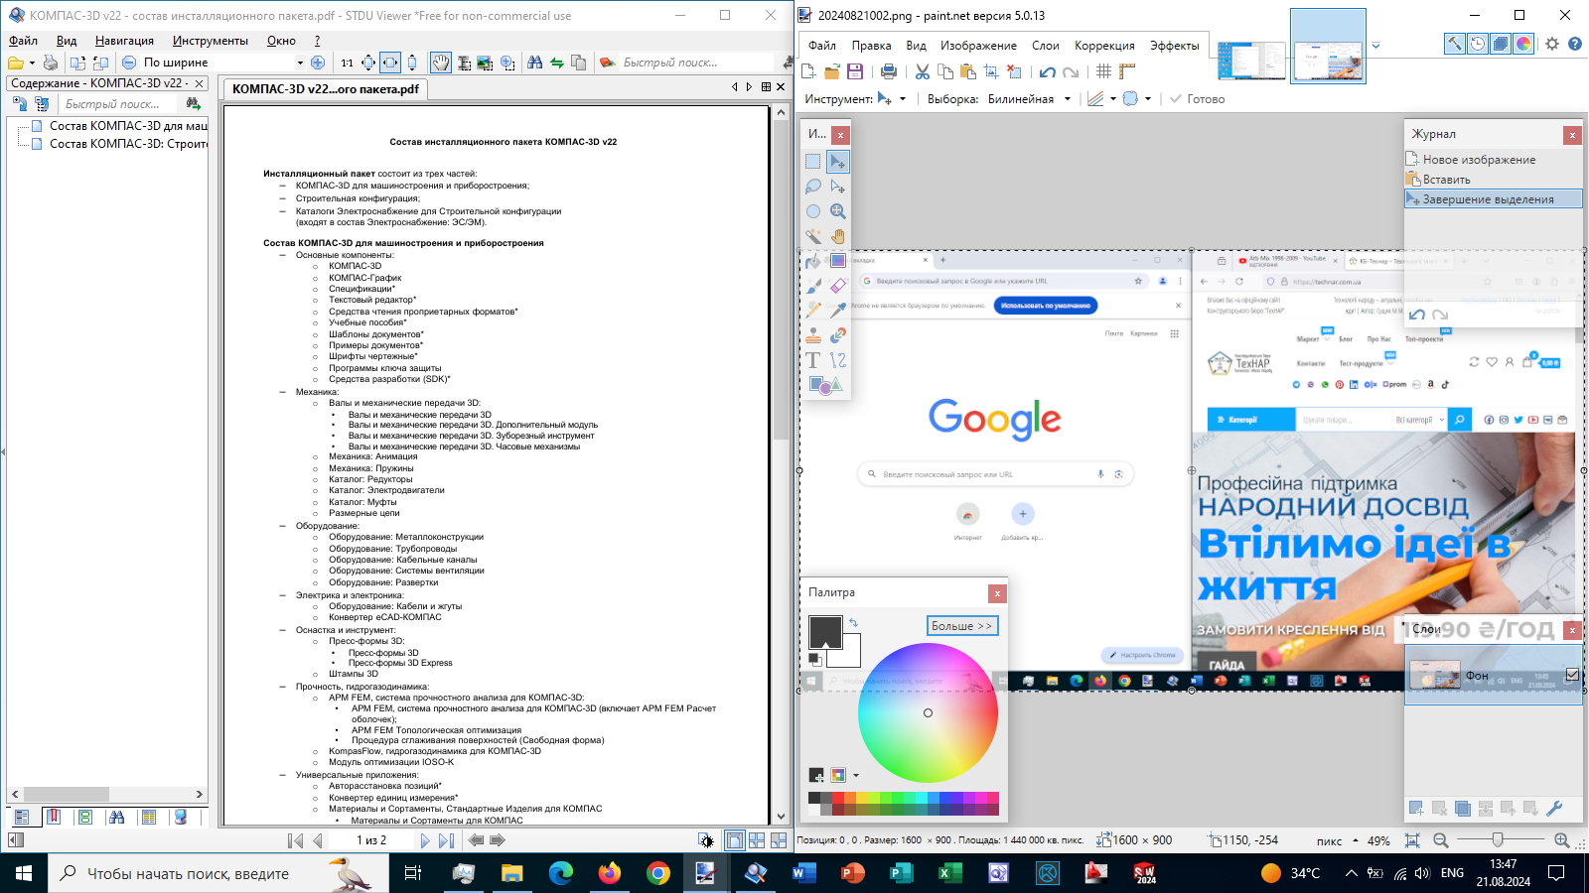The width and height of the screenshot is (1589, 893).
Task: Select the Magic Wand tool in paint.net
Action: click(813, 236)
